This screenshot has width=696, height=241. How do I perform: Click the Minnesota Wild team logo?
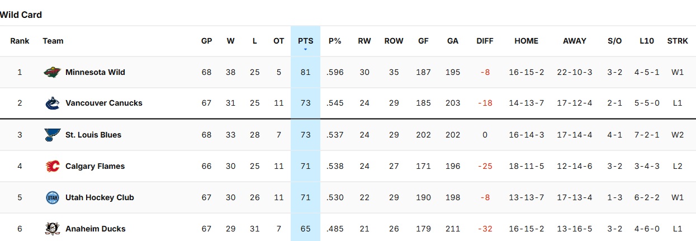pos(52,72)
